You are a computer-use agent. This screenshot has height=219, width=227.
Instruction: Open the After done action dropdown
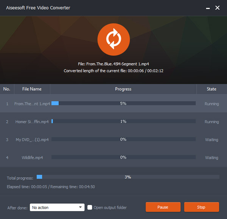tap(57, 207)
